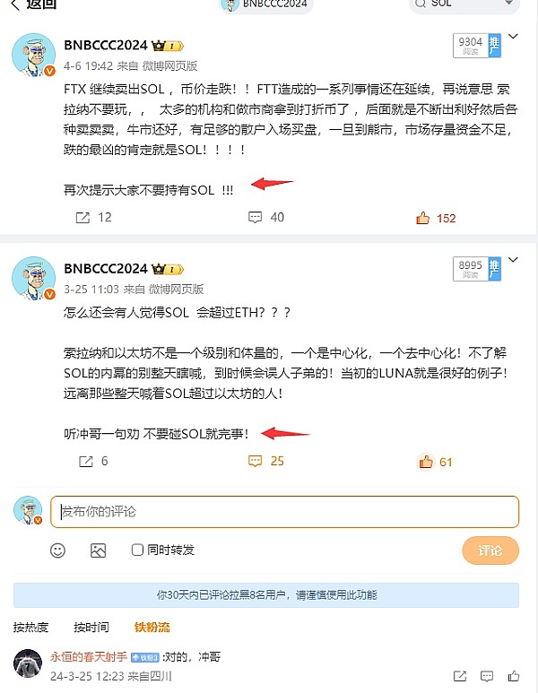Unlike the post with 61 likes
The height and width of the screenshot is (693, 538).
[426, 462]
